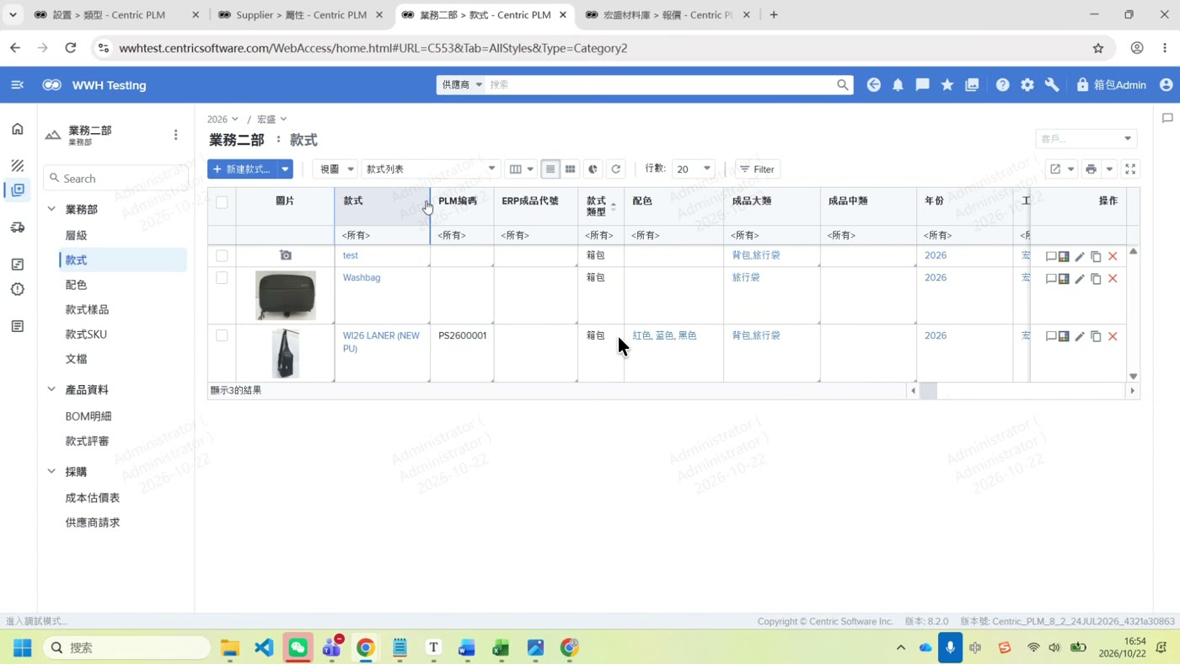The image size is (1180, 664).
Task: Open the three-dot menu beside 業務二部
Action: click(x=175, y=135)
